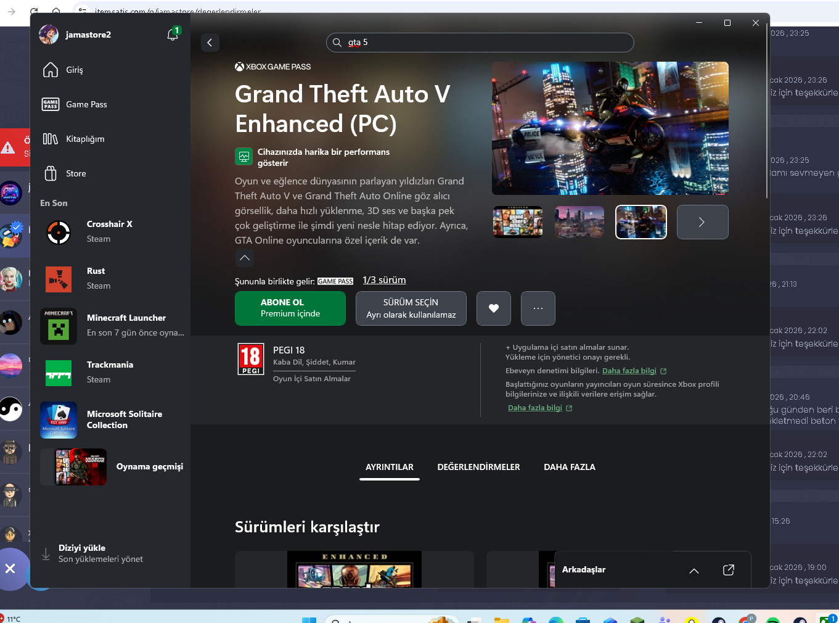
Task: Select the second screenshot thumbnail
Action: 579,222
